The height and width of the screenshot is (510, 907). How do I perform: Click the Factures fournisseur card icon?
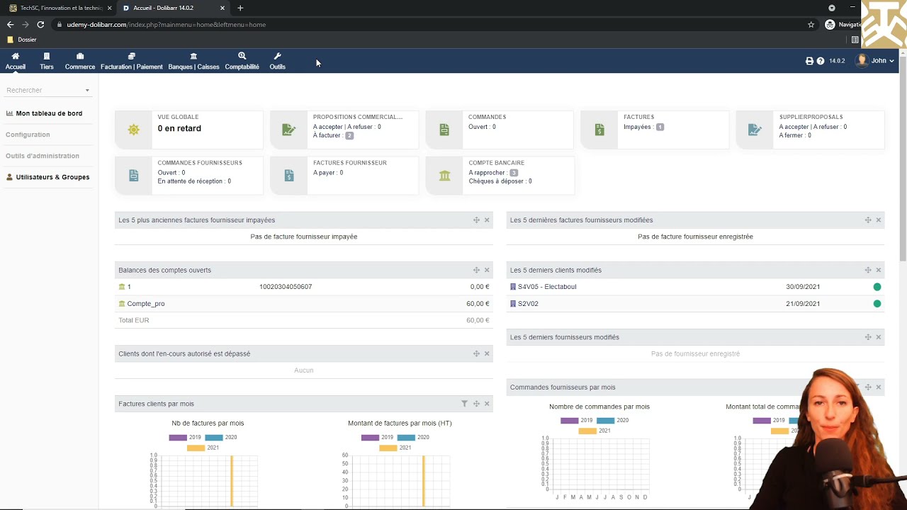(x=288, y=176)
